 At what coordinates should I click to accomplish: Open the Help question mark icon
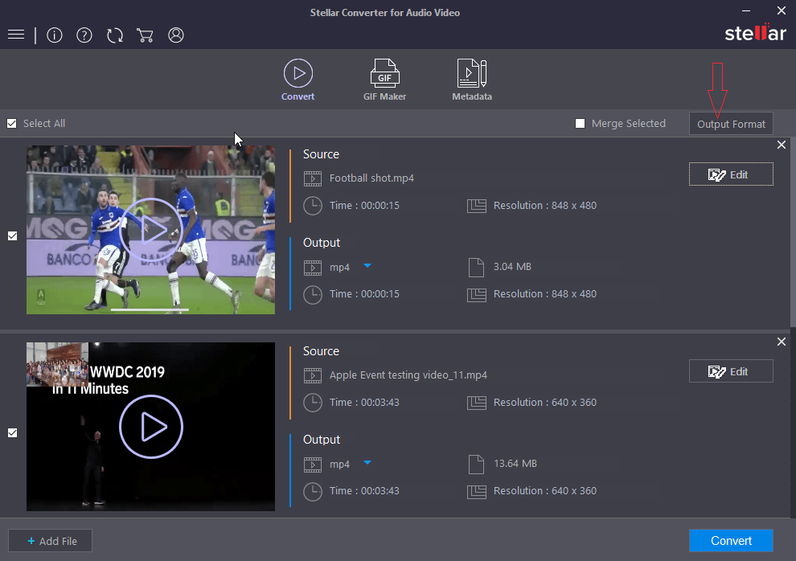click(x=84, y=35)
